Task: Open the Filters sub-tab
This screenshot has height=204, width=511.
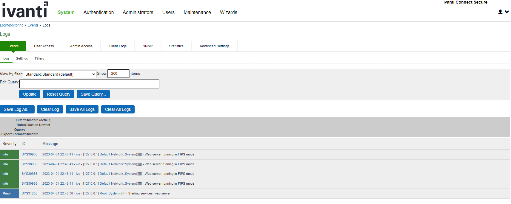Action: (x=39, y=58)
